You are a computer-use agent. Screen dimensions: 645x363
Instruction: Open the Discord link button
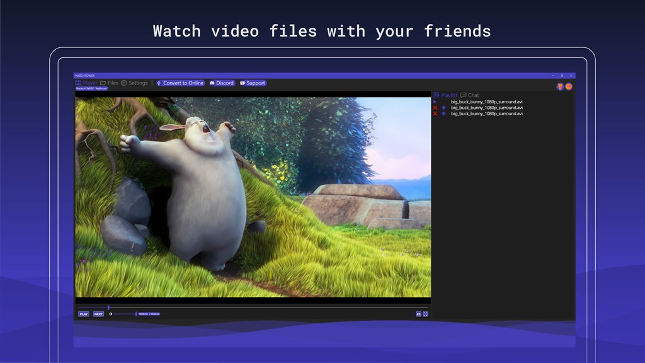[x=222, y=83]
